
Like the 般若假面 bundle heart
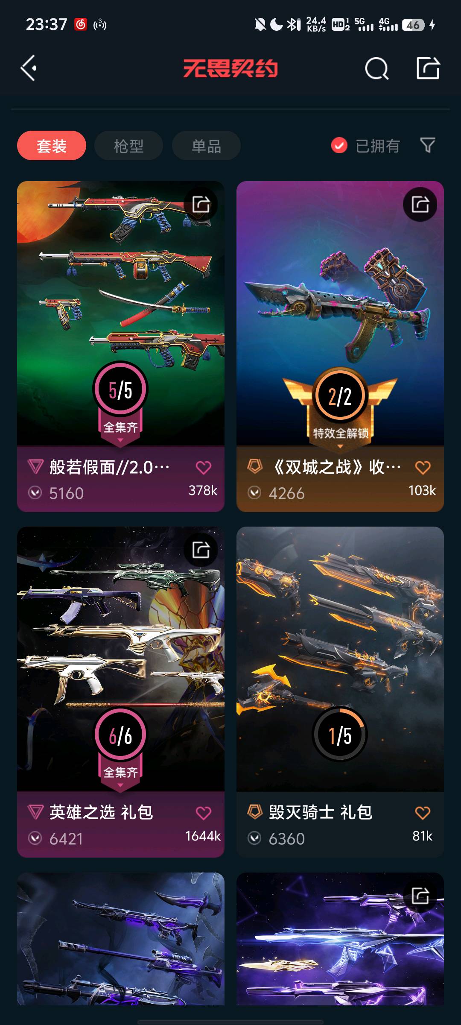tap(204, 468)
